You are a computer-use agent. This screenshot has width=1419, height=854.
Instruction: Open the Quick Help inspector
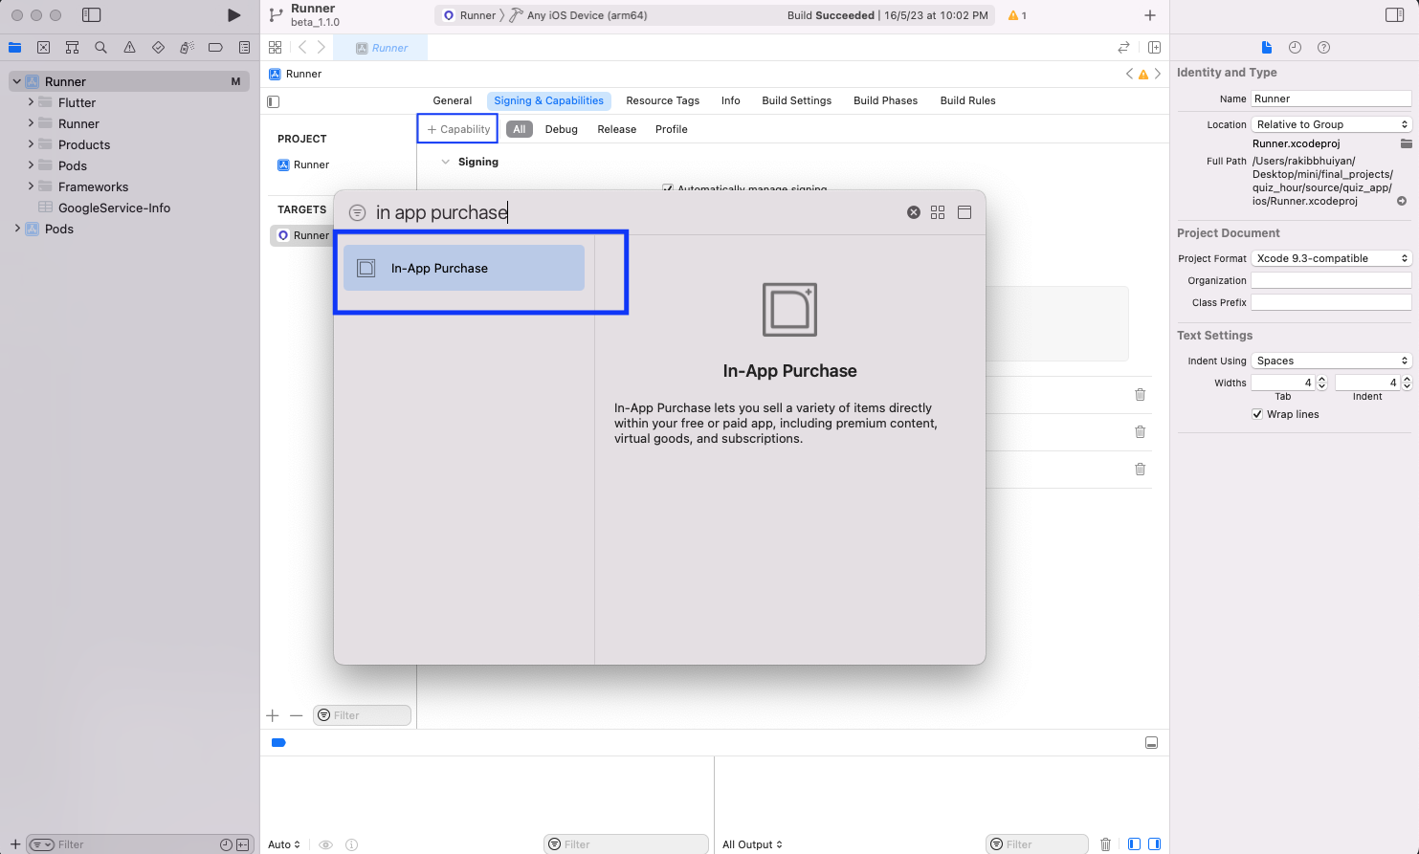[x=1323, y=47]
